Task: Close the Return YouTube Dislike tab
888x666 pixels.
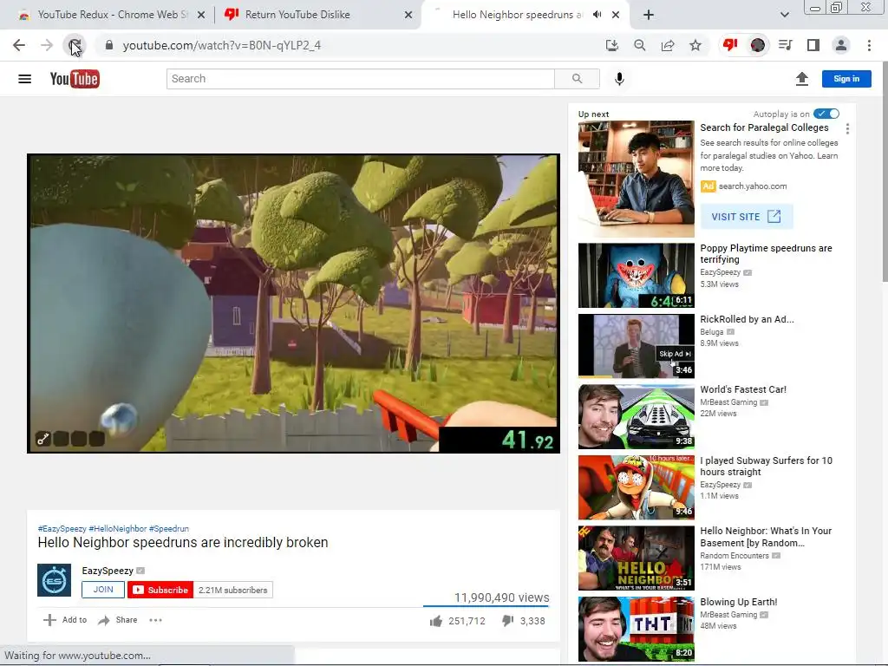Action: point(408,15)
